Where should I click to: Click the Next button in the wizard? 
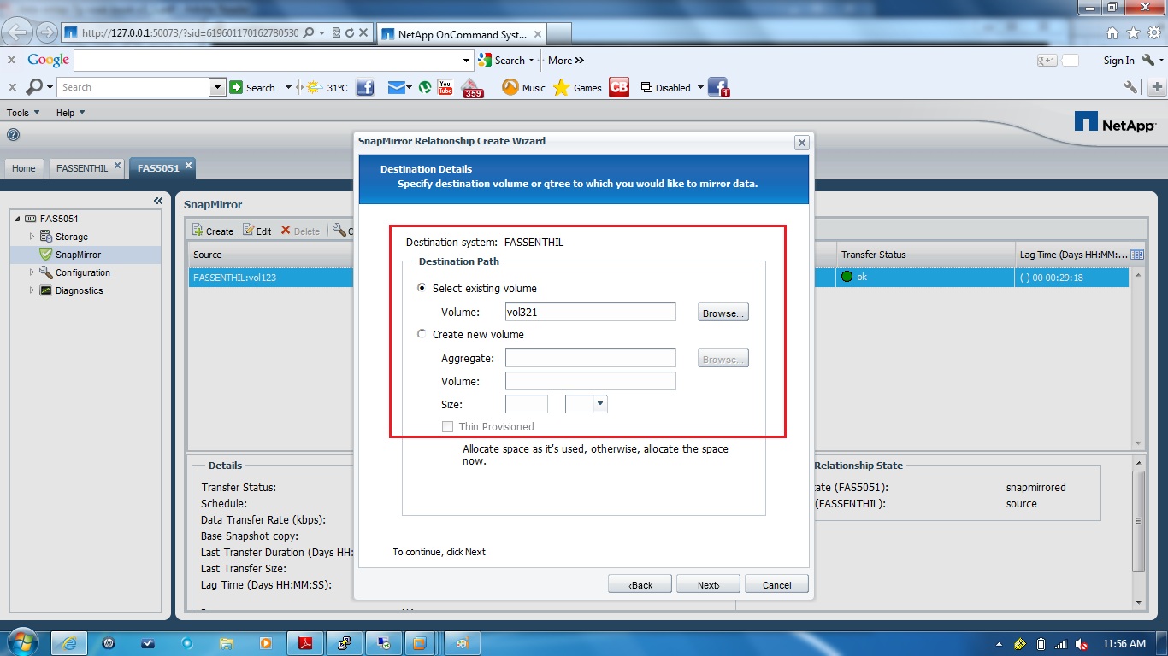[707, 583]
